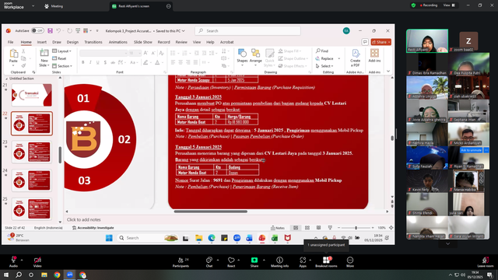Toggle the AutoSave switch

pyautogui.click(x=37, y=31)
